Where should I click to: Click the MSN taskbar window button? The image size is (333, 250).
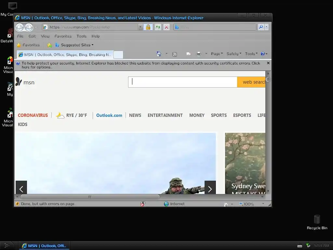pos(44,246)
